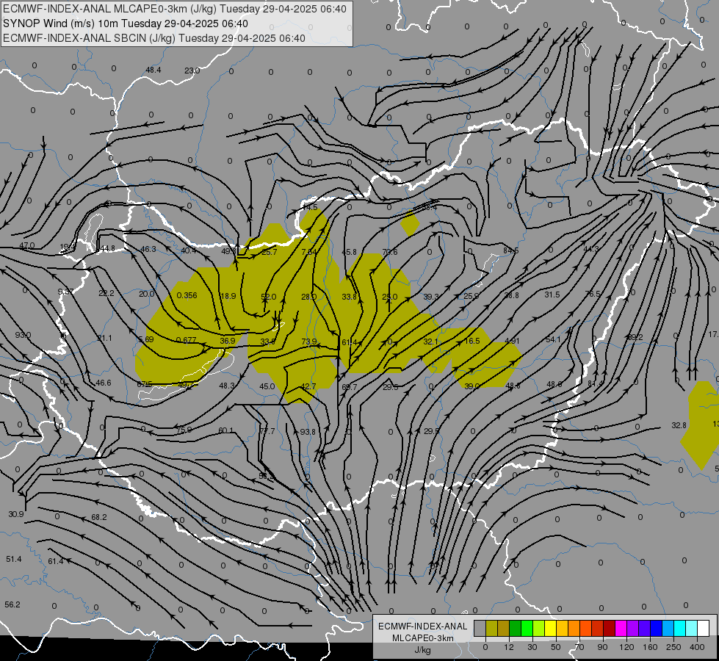
Task: Click the map value 5.69
Action: [x=146, y=339]
